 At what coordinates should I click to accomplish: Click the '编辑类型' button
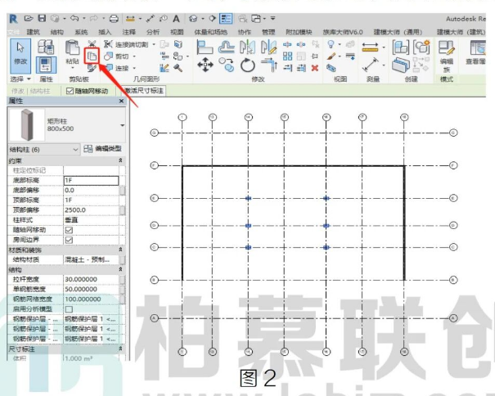point(102,149)
